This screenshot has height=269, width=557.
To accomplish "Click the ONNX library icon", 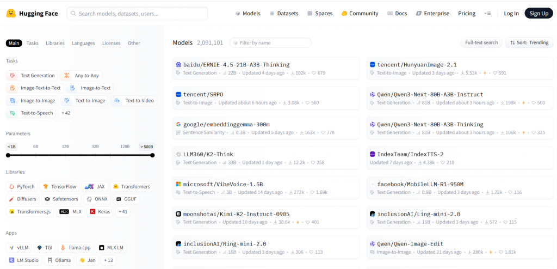I will pyautogui.click(x=90, y=199).
